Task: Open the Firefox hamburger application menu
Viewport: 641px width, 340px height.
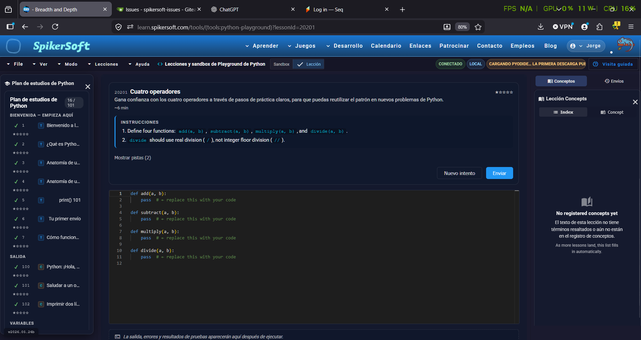Action: coord(631,27)
